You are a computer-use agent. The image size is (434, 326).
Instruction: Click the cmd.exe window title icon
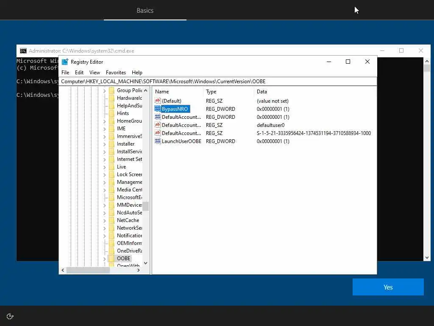[x=23, y=51]
